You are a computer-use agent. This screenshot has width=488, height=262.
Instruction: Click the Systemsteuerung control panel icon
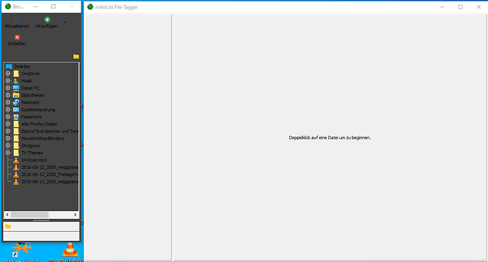16,109
